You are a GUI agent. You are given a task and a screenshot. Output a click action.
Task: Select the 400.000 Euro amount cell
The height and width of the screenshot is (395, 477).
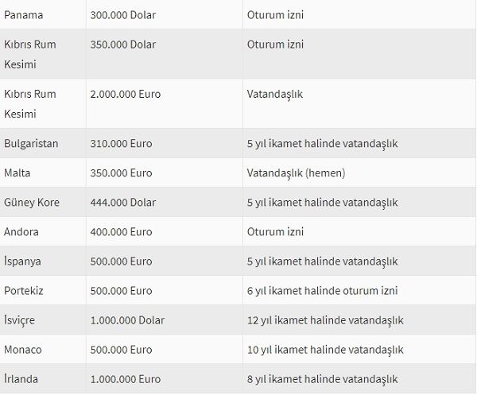tap(122, 232)
